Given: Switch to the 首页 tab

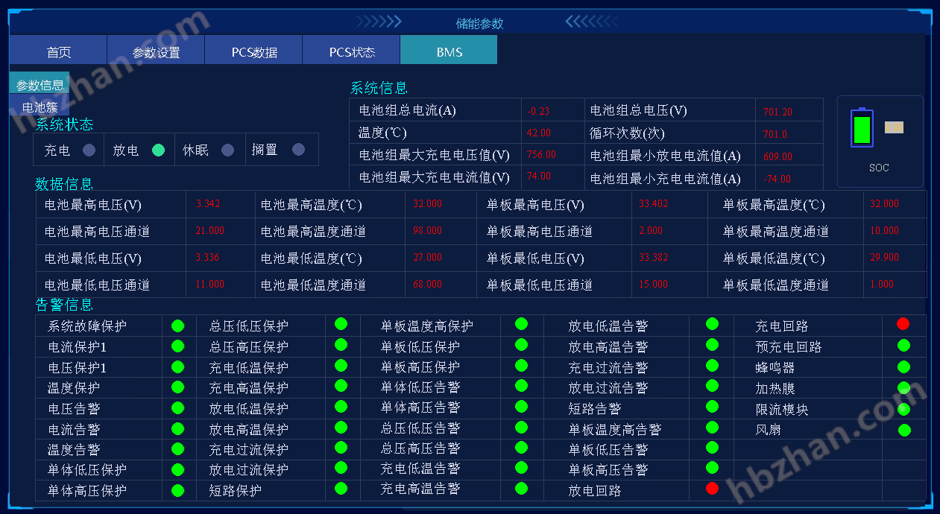Looking at the screenshot, I should coord(58,51).
